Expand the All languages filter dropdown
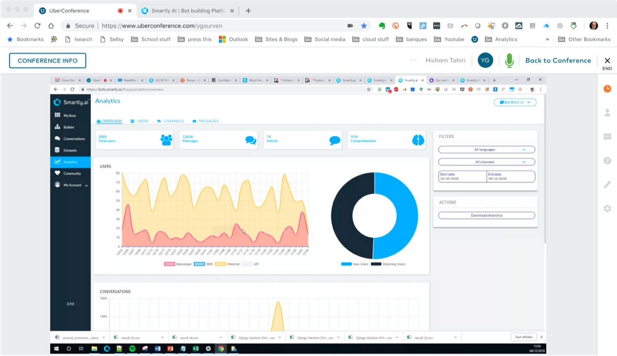The height and width of the screenshot is (356, 617). pos(486,150)
